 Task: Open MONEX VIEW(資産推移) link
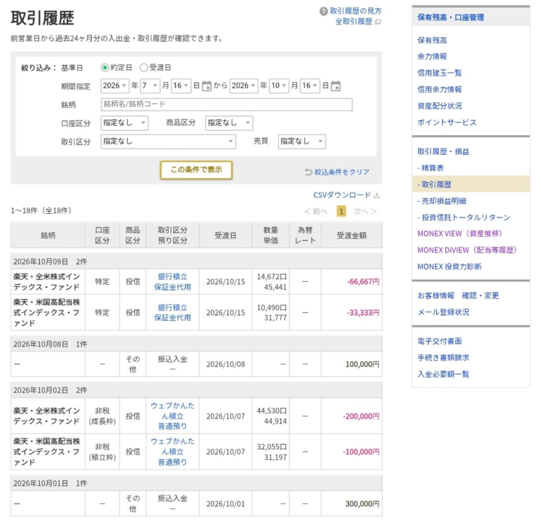click(460, 234)
